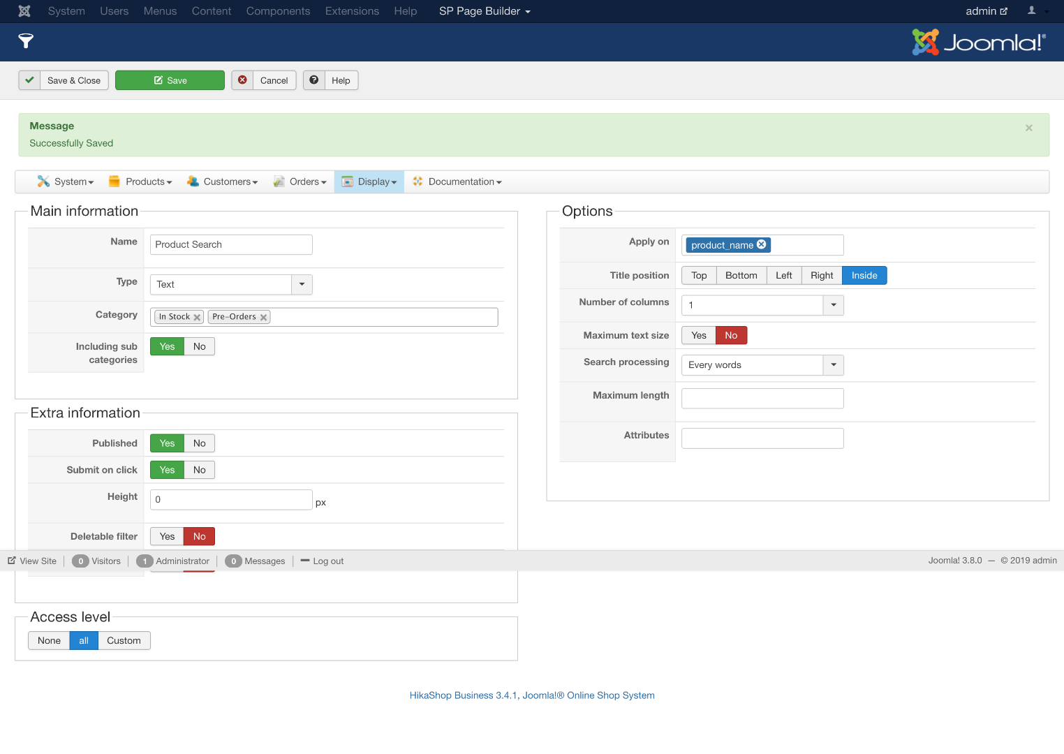This screenshot has width=1064, height=754.
Task: Expand the Orders menu
Action: click(300, 182)
